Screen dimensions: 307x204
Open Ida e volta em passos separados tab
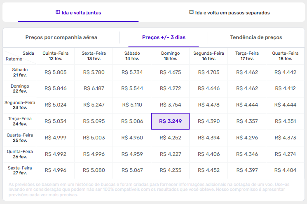point(230,13)
